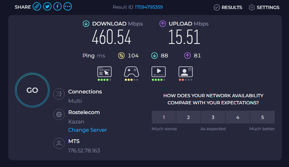This screenshot has width=289, height=167.
Task: Open more share options icon
Action: click(68, 7)
